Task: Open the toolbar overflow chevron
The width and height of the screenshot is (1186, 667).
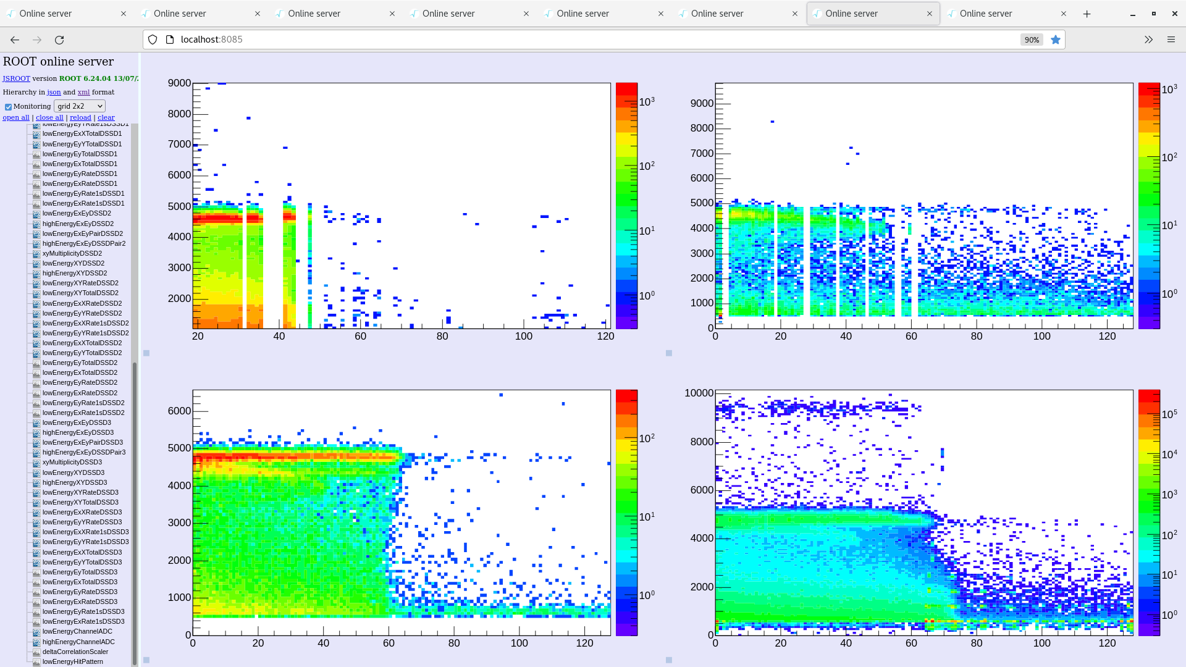Action: pyautogui.click(x=1148, y=40)
